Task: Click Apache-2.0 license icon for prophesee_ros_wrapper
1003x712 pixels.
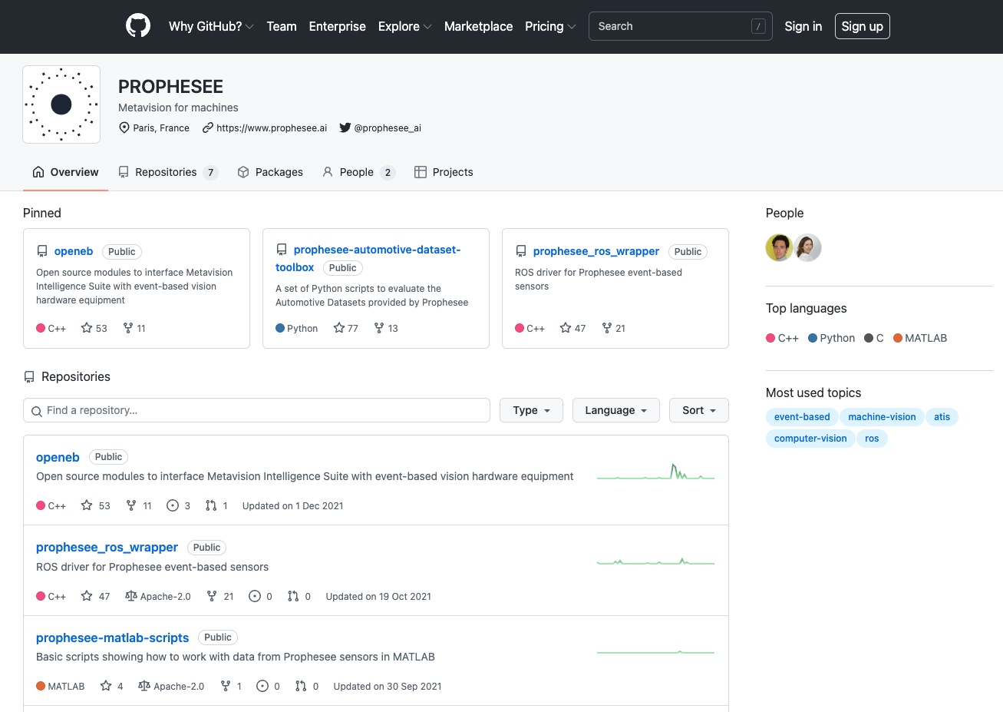Action: tap(131, 596)
